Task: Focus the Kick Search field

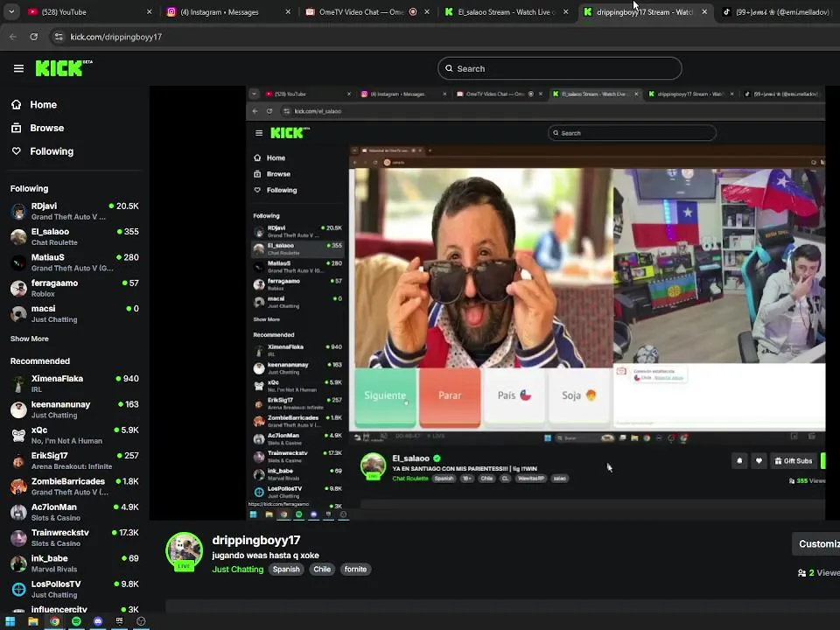Action: [560, 68]
